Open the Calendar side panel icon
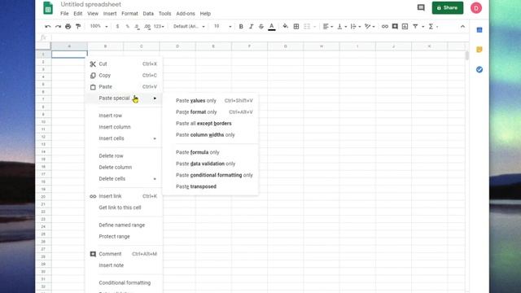Viewport: 521px width, 293px height. click(x=479, y=30)
